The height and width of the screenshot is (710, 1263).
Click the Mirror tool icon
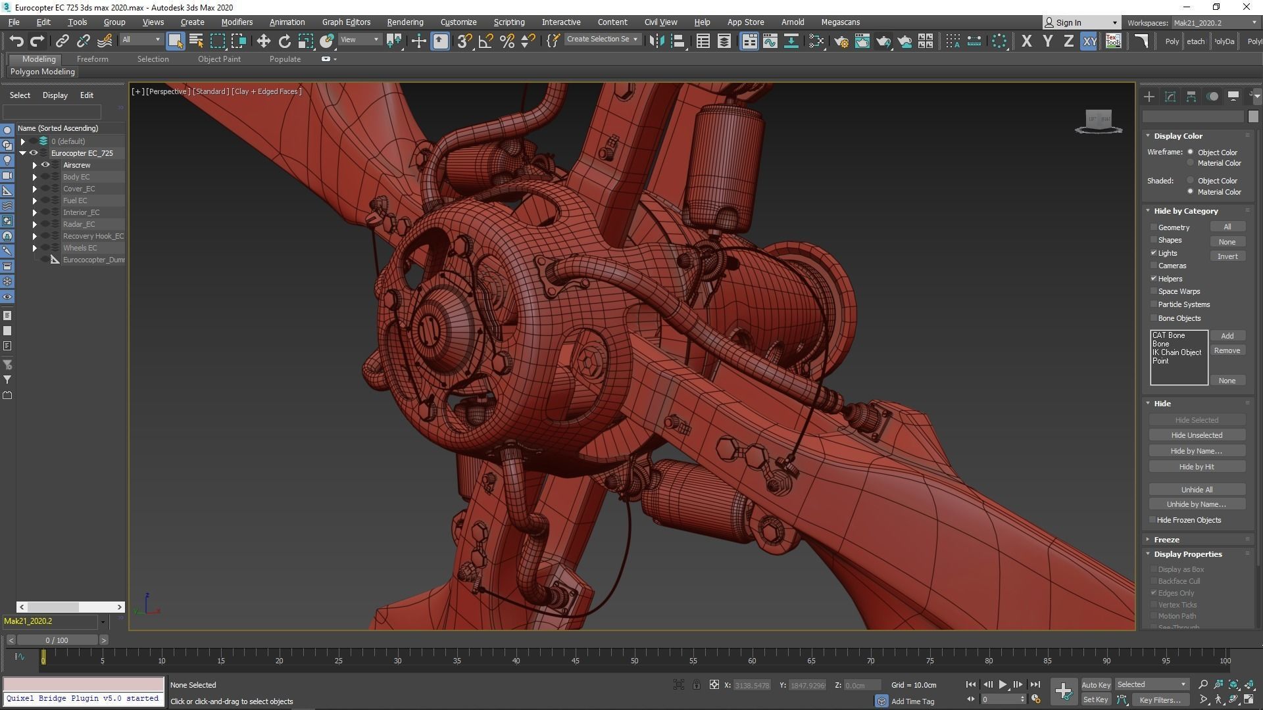(x=656, y=41)
